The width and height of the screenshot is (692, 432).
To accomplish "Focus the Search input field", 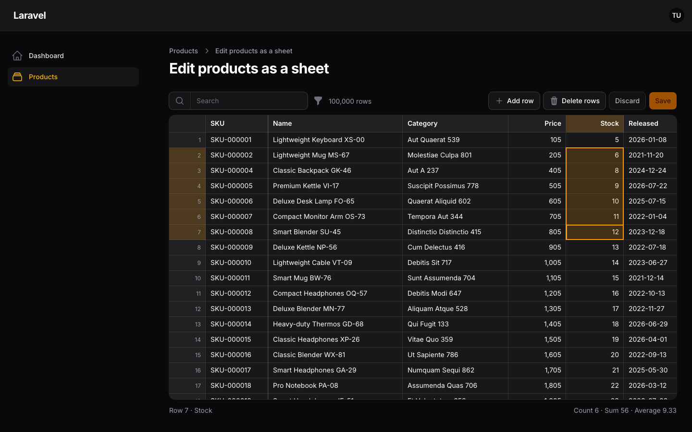I will point(249,101).
